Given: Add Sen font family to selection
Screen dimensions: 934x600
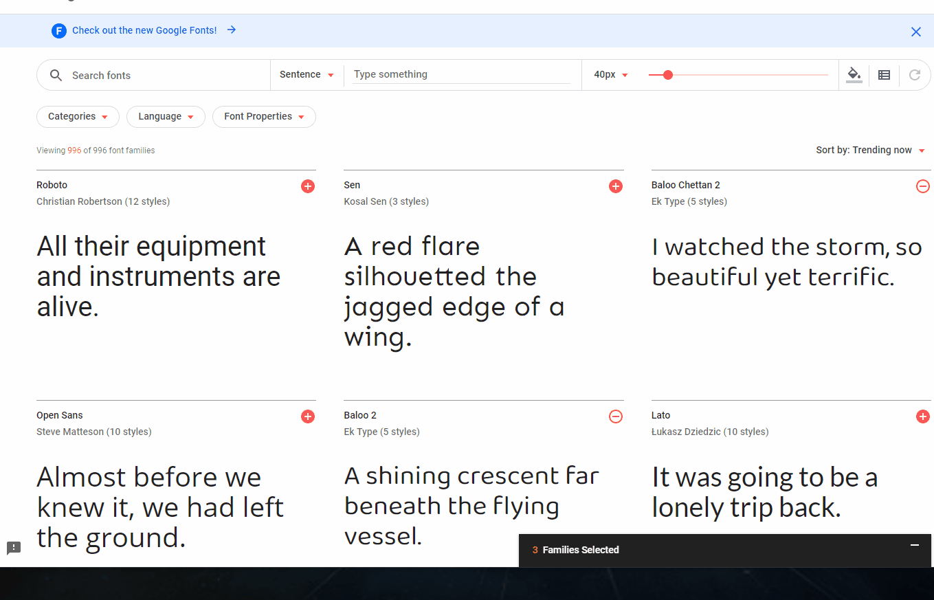Looking at the screenshot, I should click(616, 186).
